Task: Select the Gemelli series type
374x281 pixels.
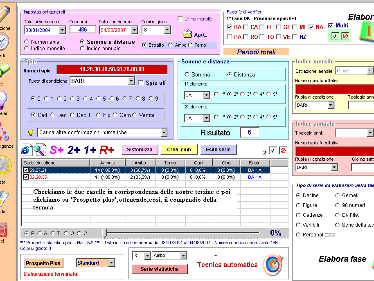Action: 337,196
